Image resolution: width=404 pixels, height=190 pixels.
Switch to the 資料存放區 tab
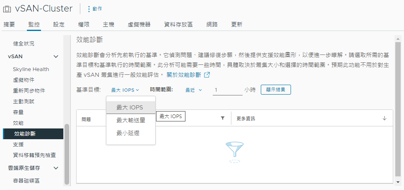pyautogui.click(x=178, y=25)
